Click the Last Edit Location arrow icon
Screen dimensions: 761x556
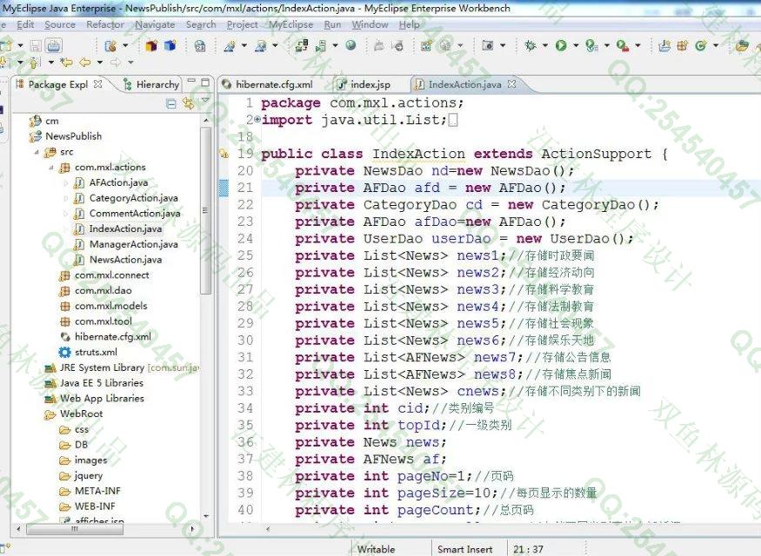66,62
